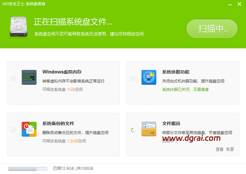
Task: Toggle the 系统备份的文件 checkbox
Action: point(13,130)
